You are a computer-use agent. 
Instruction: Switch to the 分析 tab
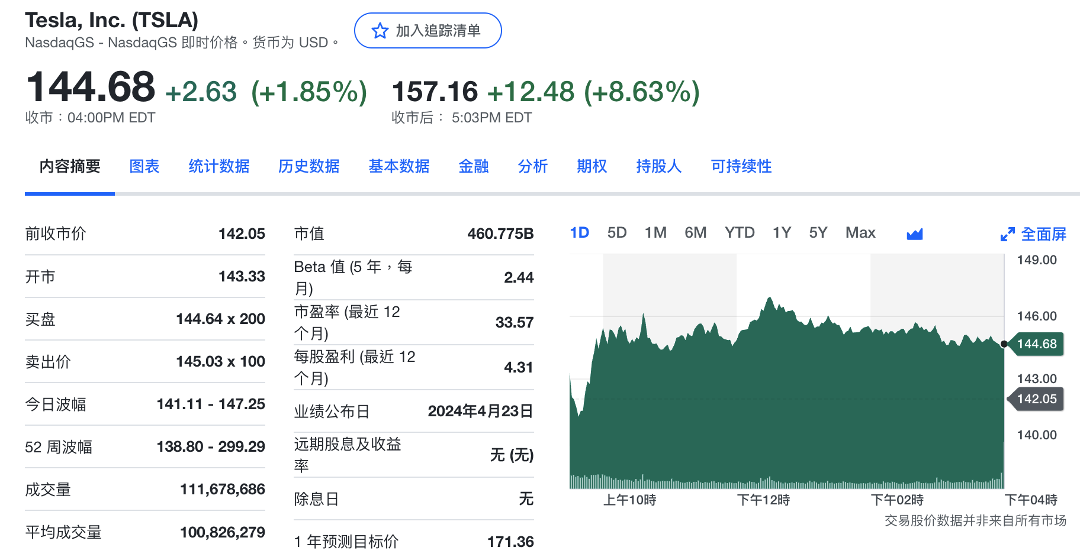532,167
